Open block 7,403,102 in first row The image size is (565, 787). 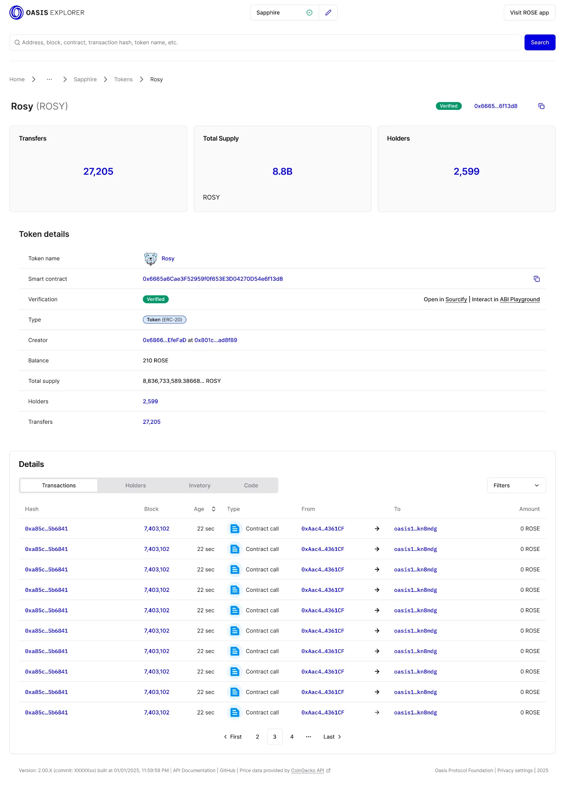tap(157, 529)
